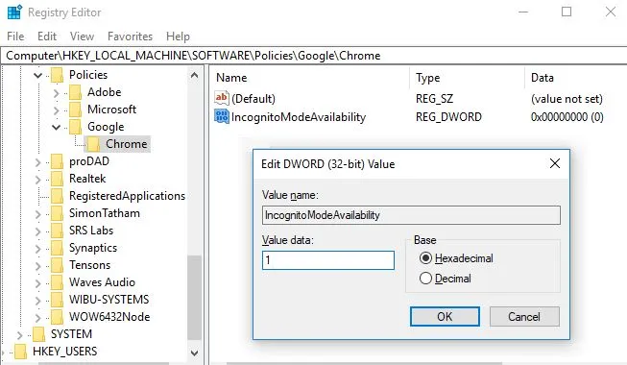Click the SYSTEM folder icon
Viewport: 627px width, 365px height.
38,334
